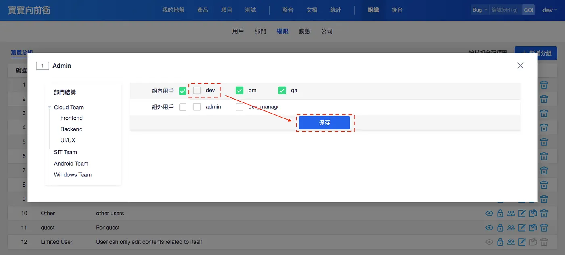Click the trash icon on row 6
This screenshot has height=255, width=565.
pyautogui.click(x=544, y=156)
